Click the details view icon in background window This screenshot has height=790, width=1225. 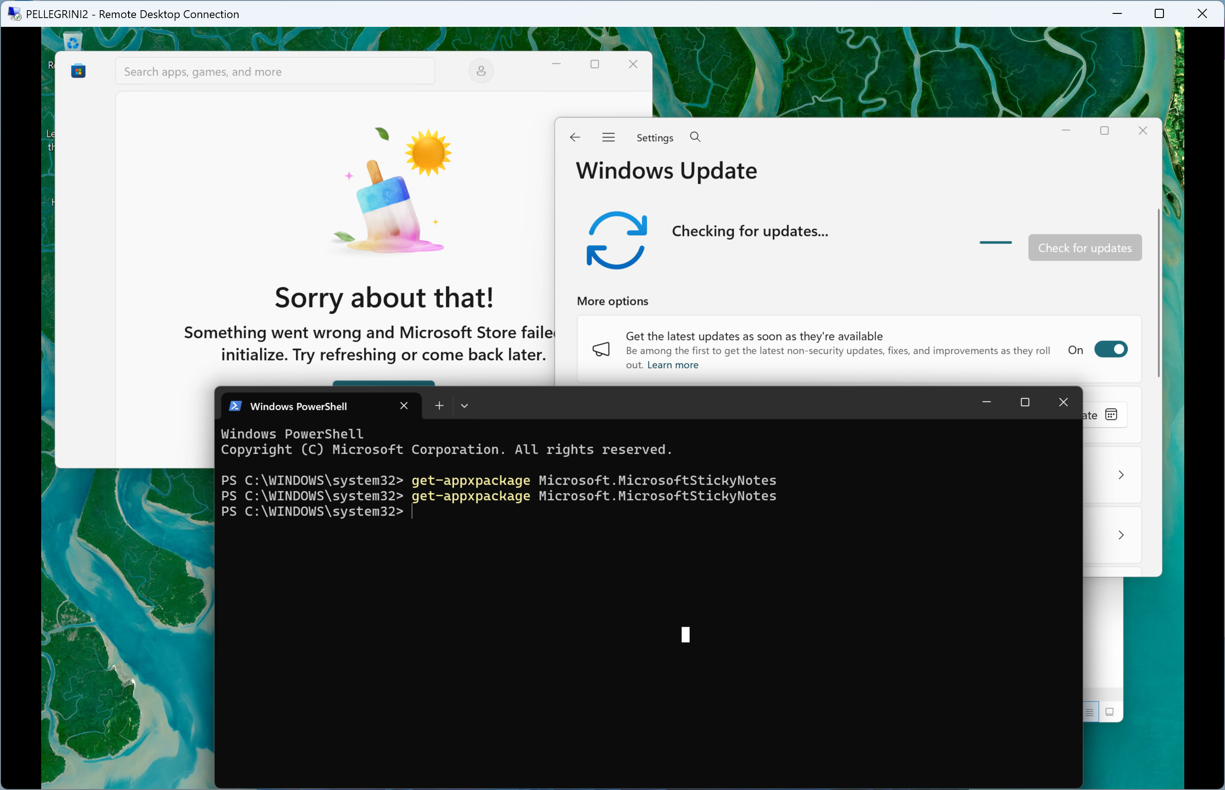[1089, 712]
